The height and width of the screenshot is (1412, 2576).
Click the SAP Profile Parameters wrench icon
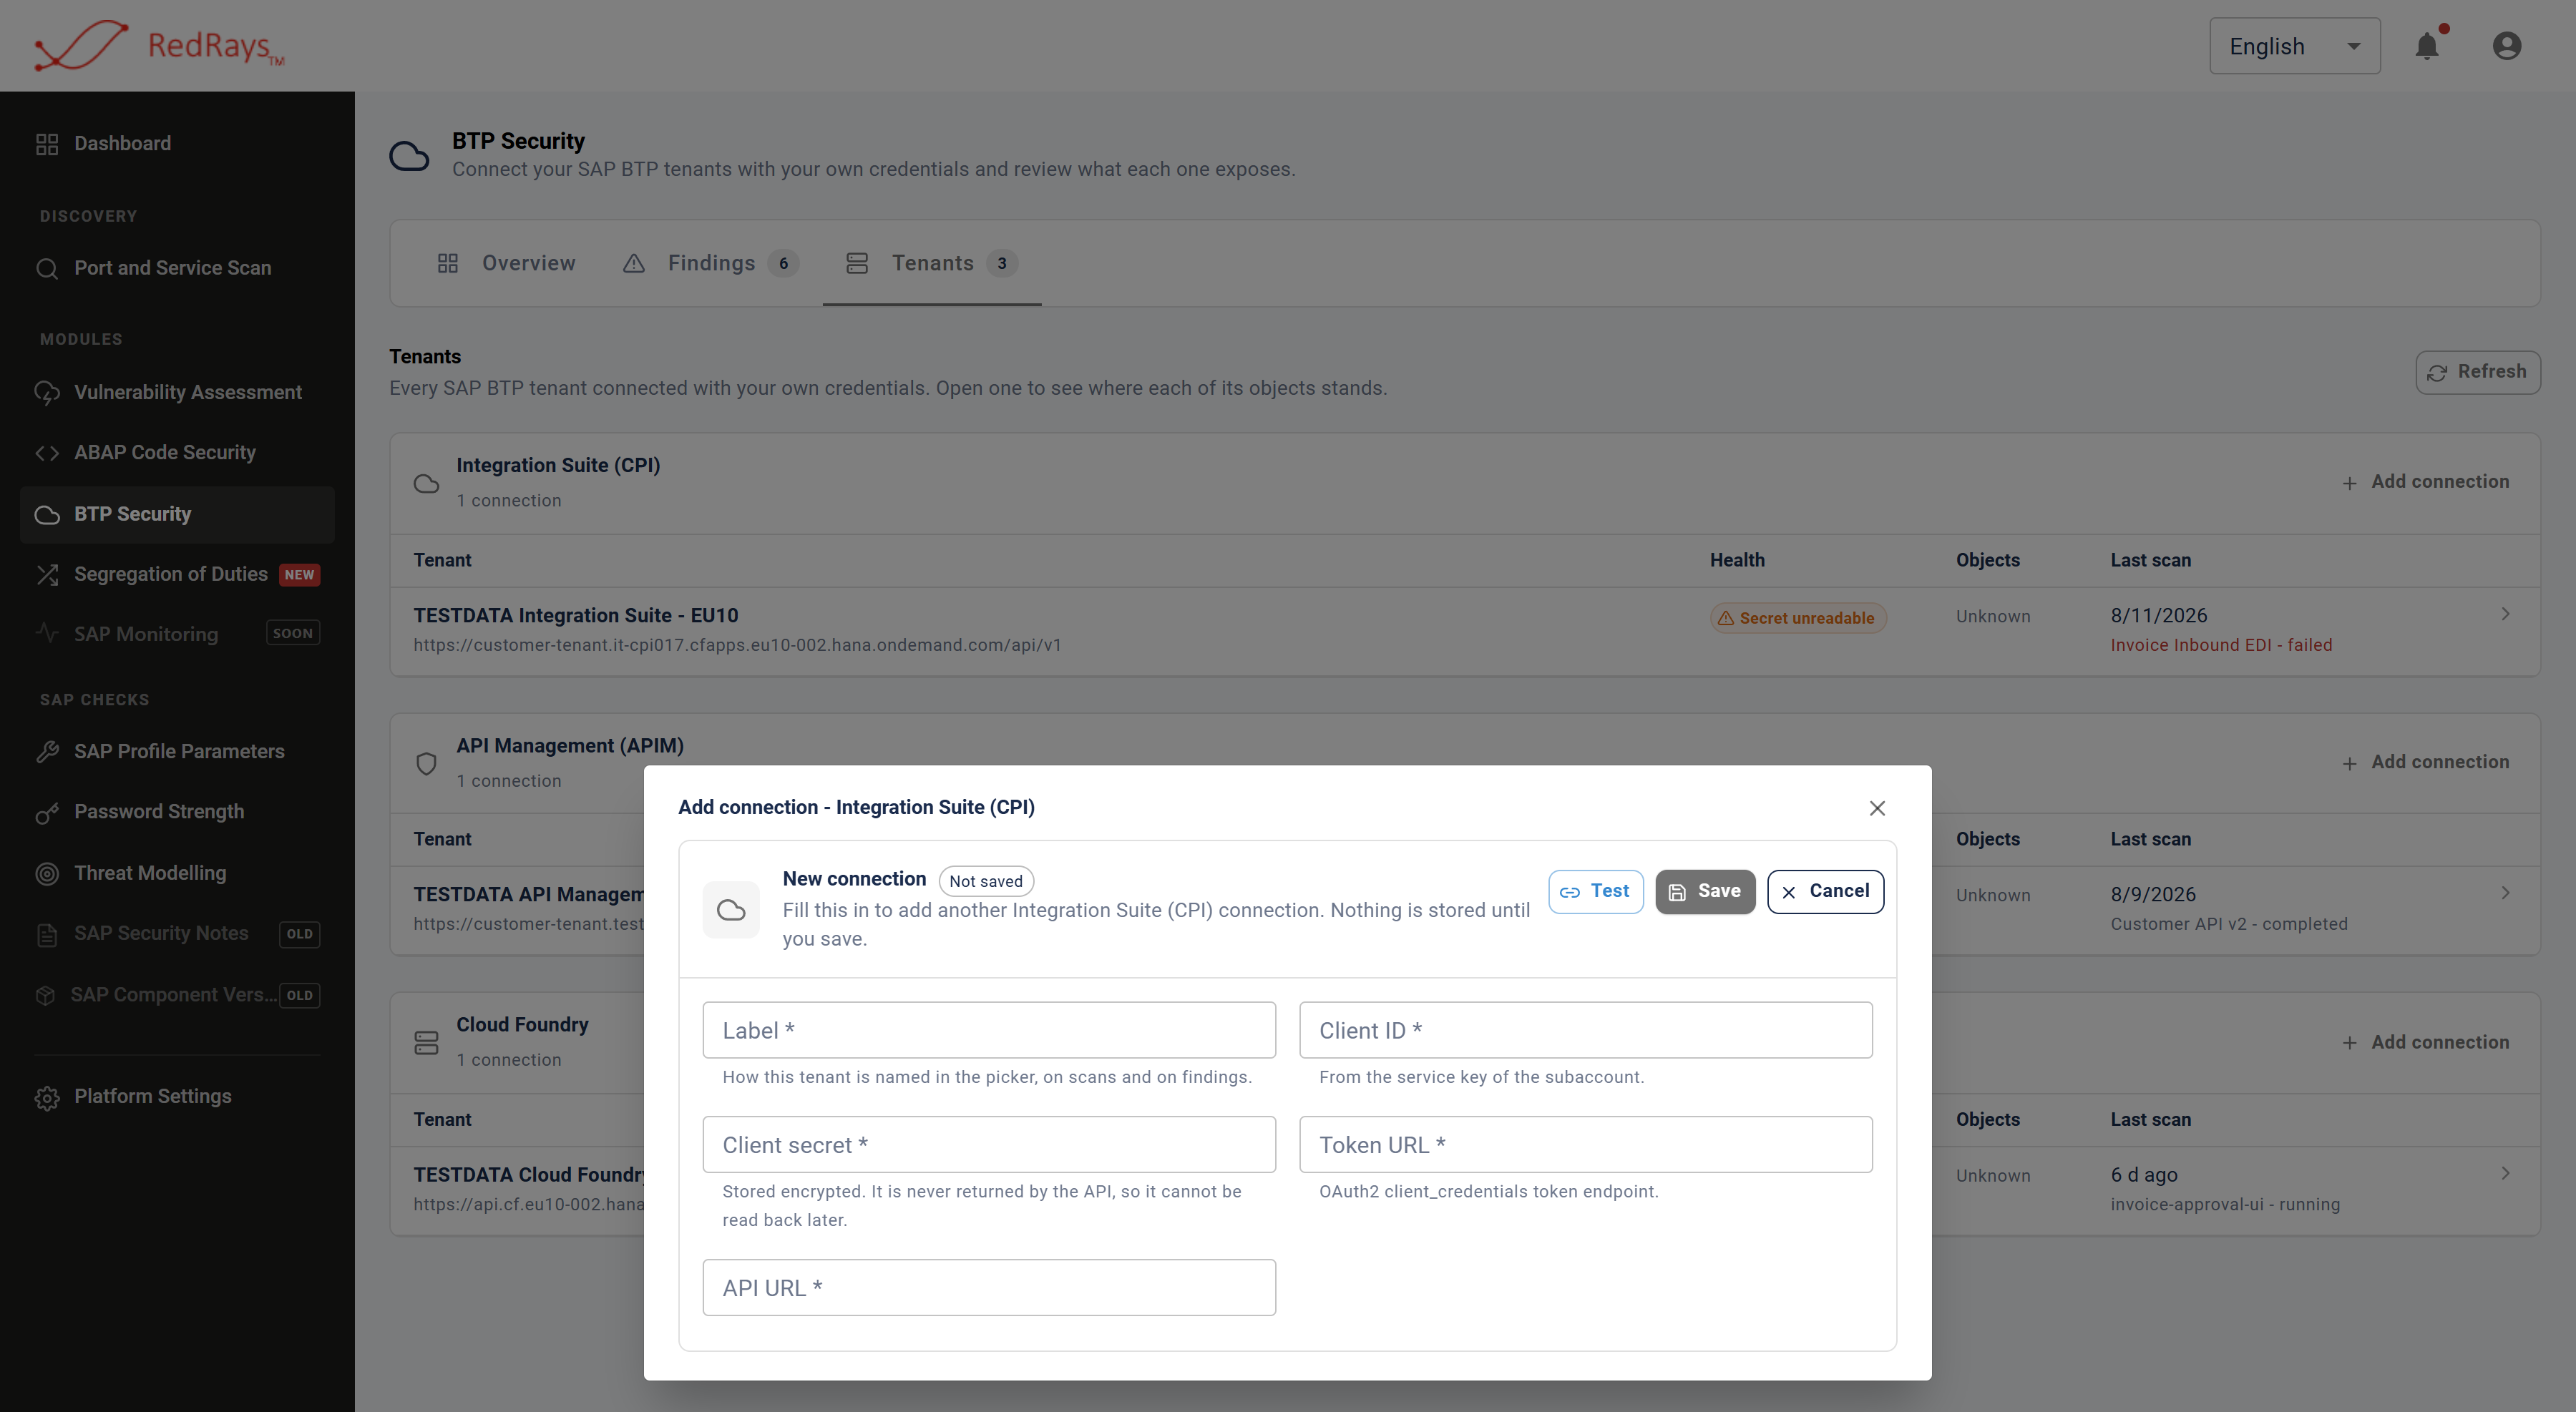coord(47,752)
